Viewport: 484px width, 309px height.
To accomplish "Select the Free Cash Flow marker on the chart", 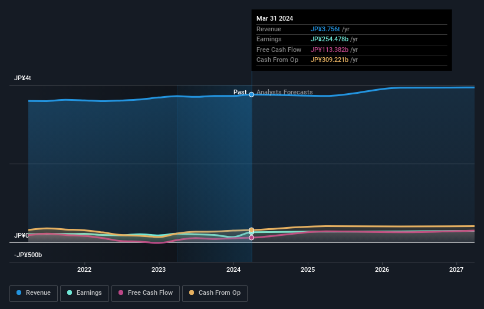I will pyautogui.click(x=252, y=238).
